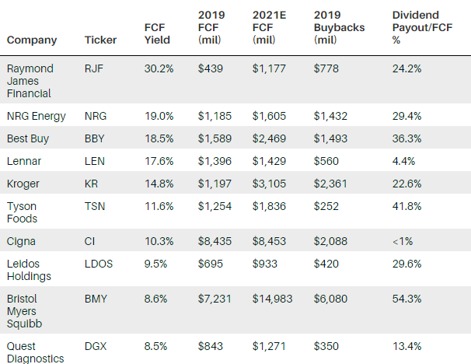Select the CI ticker cell

[x=89, y=241]
